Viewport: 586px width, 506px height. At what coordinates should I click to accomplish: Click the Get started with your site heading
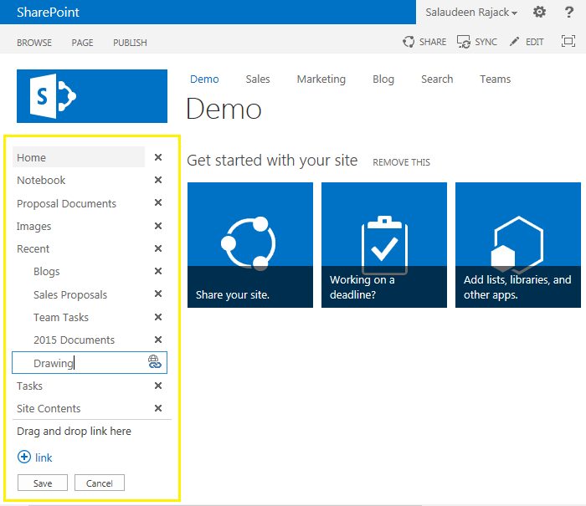click(272, 161)
